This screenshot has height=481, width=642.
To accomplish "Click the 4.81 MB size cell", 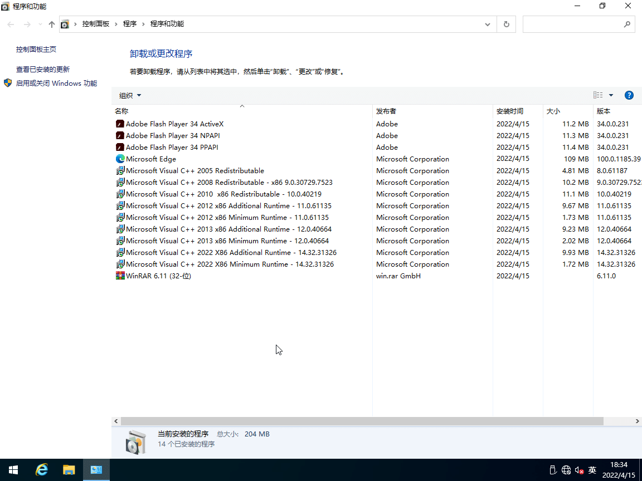I will [x=575, y=170].
